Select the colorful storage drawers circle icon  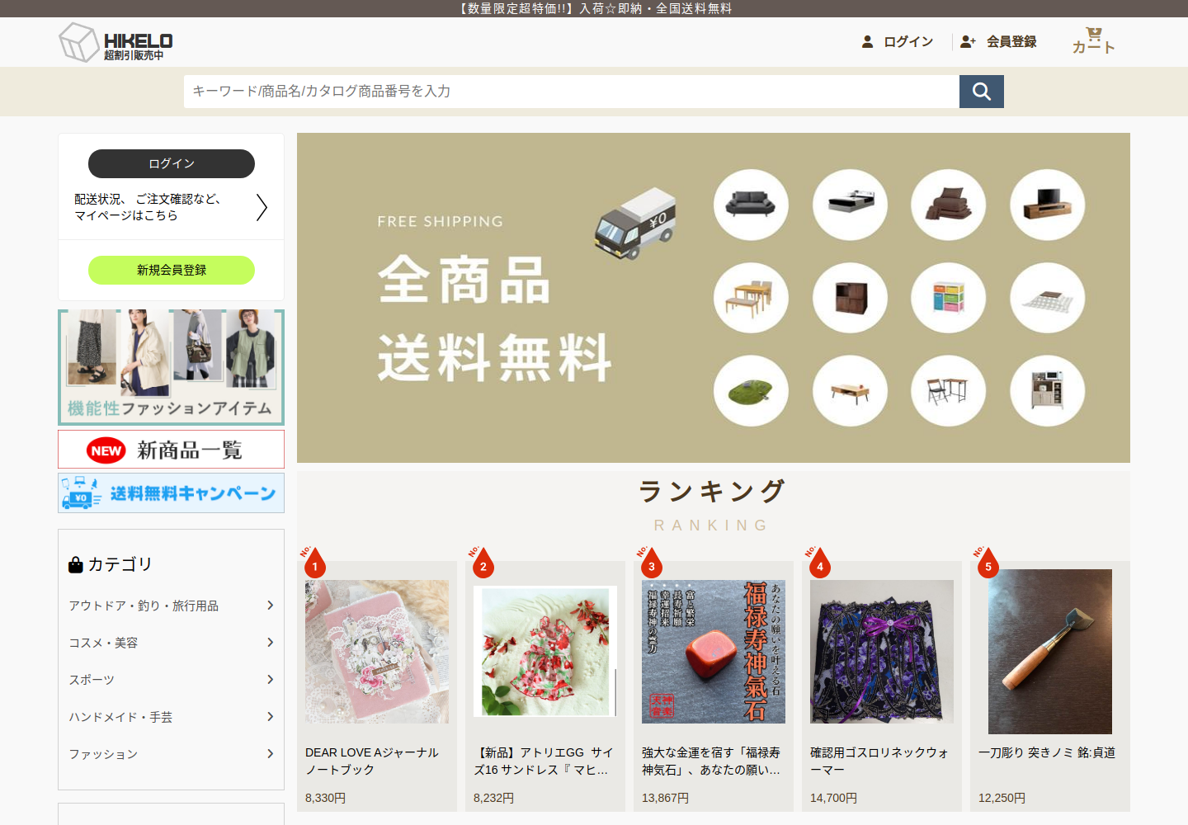(948, 298)
